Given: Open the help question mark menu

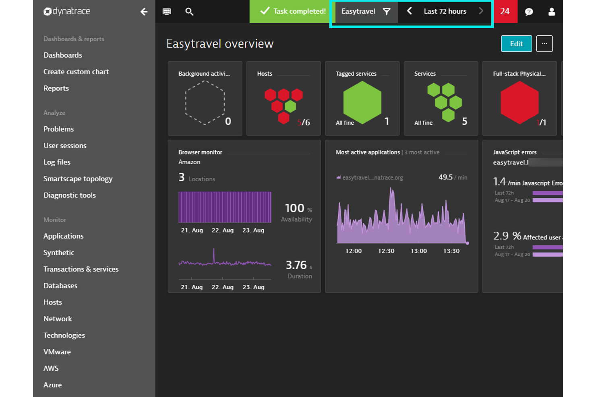Looking at the screenshot, I should coord(529,12).
